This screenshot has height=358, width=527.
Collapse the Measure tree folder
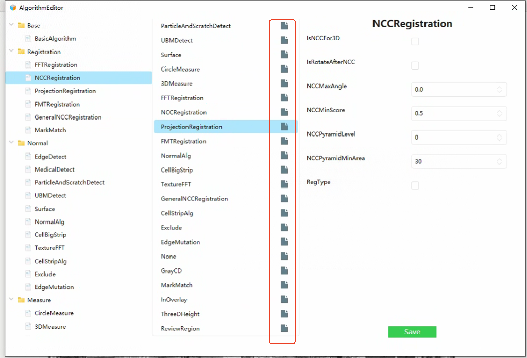11,299
